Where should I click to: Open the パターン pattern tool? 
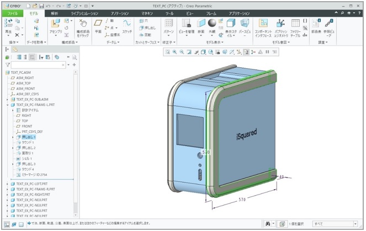(168, 28)
